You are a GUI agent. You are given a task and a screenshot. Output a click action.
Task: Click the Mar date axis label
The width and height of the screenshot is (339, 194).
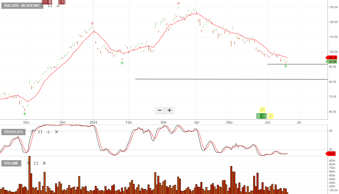[164, 122]
